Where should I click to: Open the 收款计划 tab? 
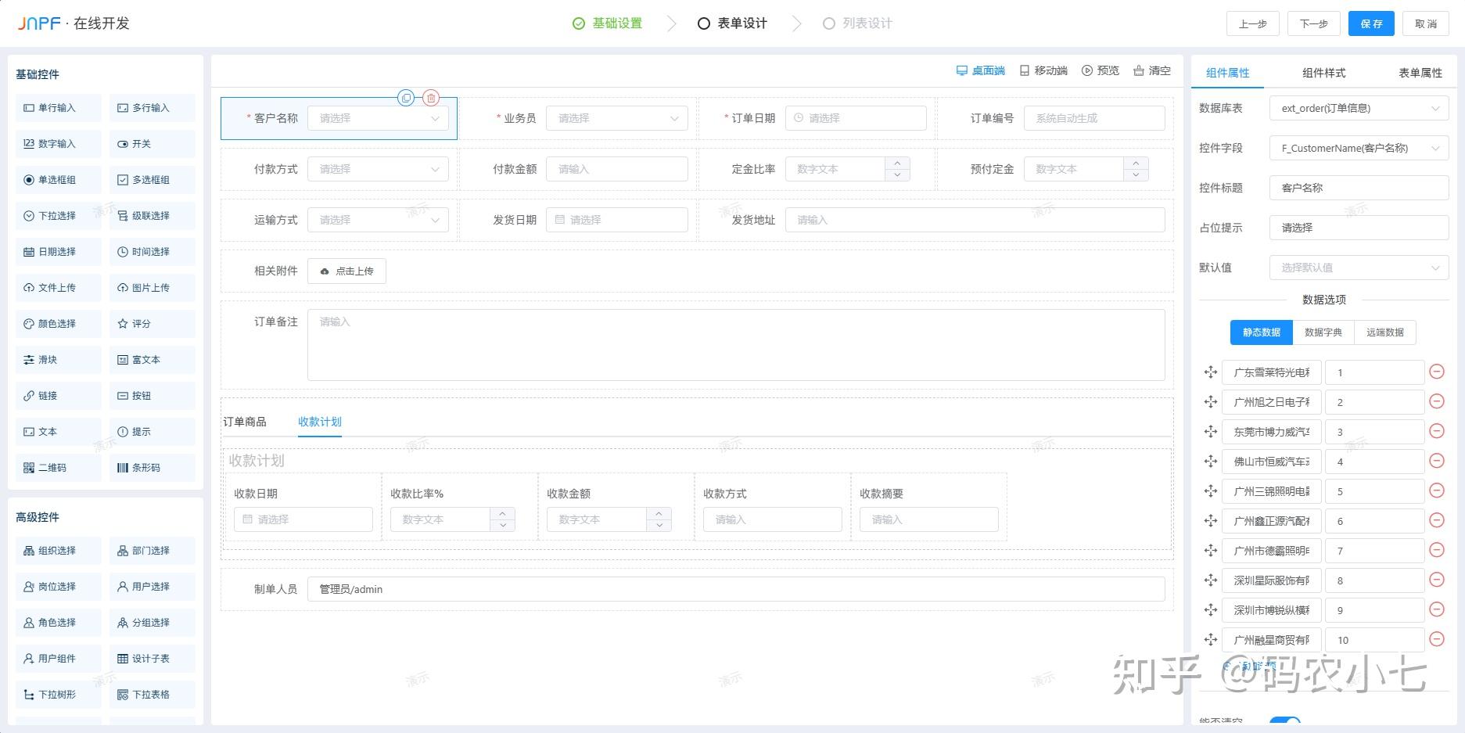click(320, 422)
